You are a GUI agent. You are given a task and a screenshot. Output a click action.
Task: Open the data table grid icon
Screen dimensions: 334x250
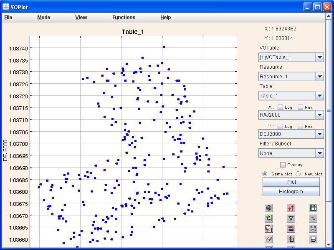coord(313,207)
